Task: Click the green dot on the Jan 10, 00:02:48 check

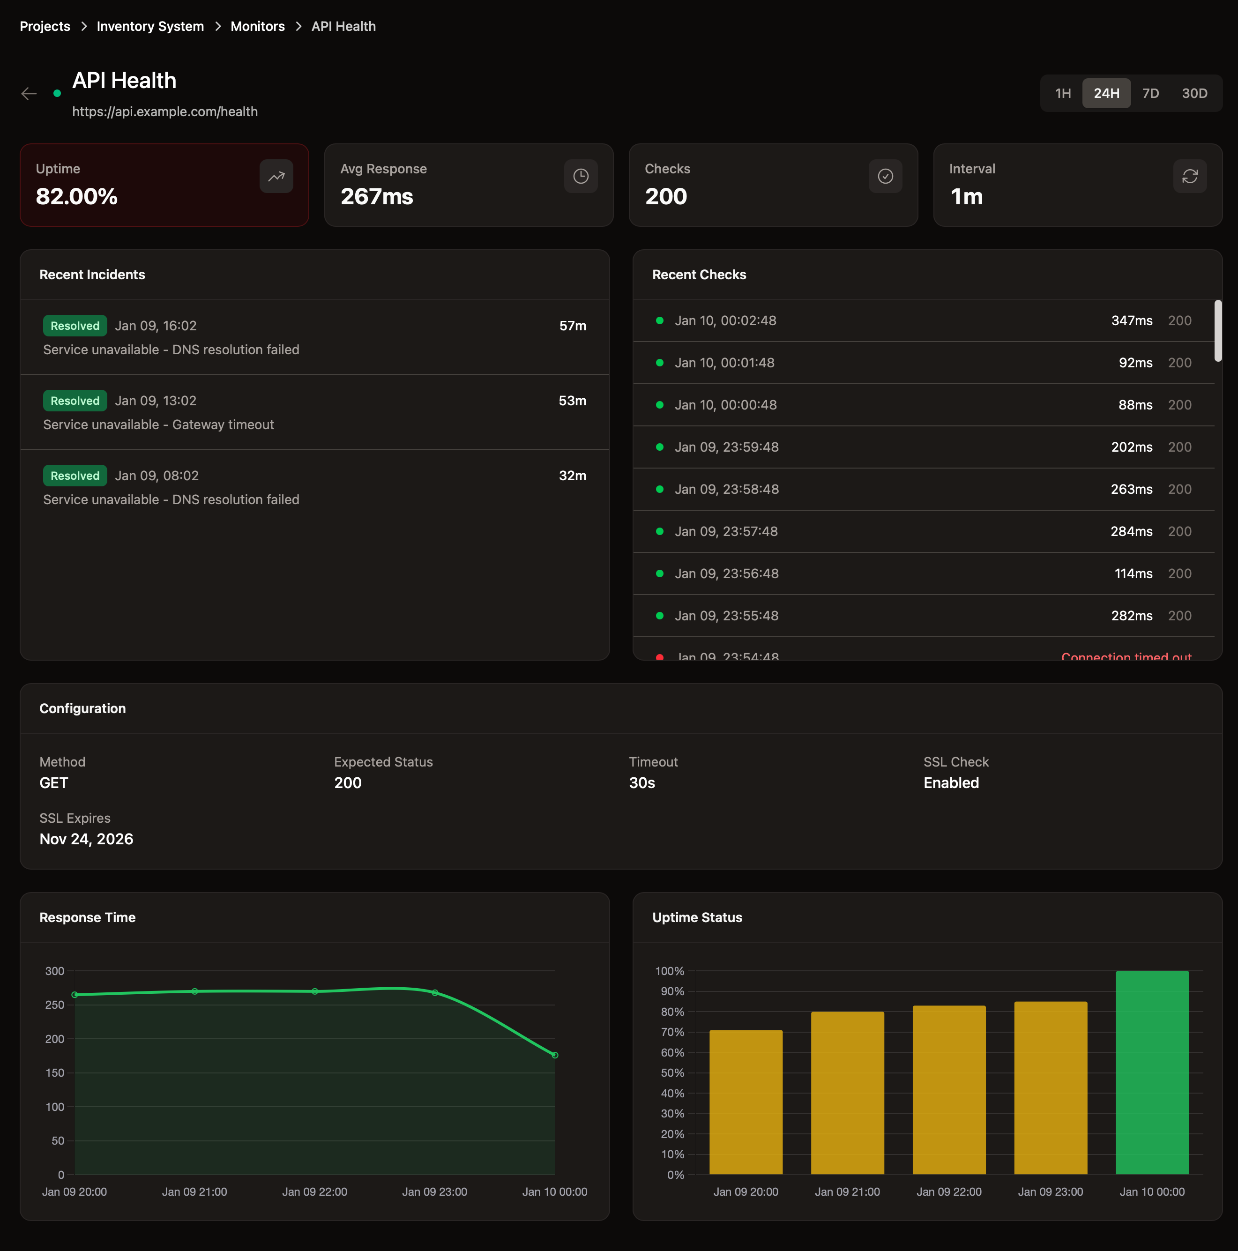Action: pyautogui.click(x=660, y=320)
